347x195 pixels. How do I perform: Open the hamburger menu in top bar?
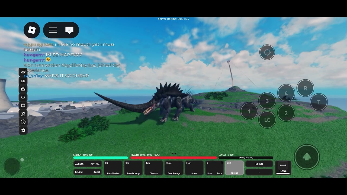[53, 30]
